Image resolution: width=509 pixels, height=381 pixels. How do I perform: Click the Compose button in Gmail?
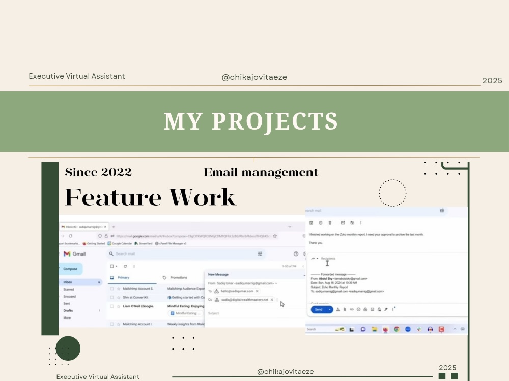(70, 269)
